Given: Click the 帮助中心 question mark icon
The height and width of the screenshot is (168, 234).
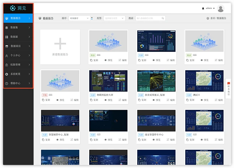Looking at the screenshot, I should [x=7, y=83].
